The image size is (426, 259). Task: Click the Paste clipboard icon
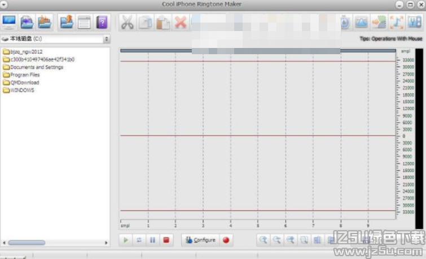(x=163, y=23)
